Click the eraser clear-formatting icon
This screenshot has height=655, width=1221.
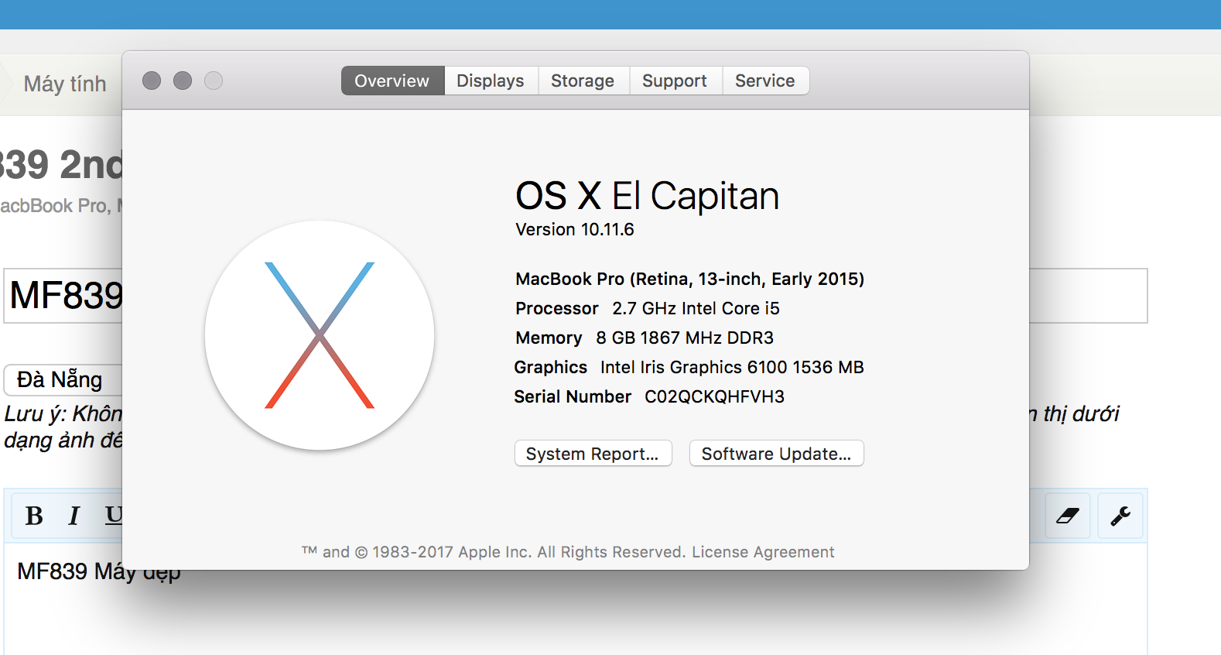[x=1068, y=516]
